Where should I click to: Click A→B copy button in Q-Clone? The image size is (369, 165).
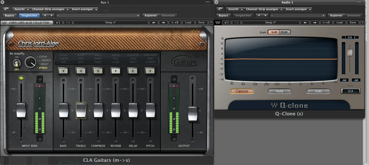[x=326, y=22]
